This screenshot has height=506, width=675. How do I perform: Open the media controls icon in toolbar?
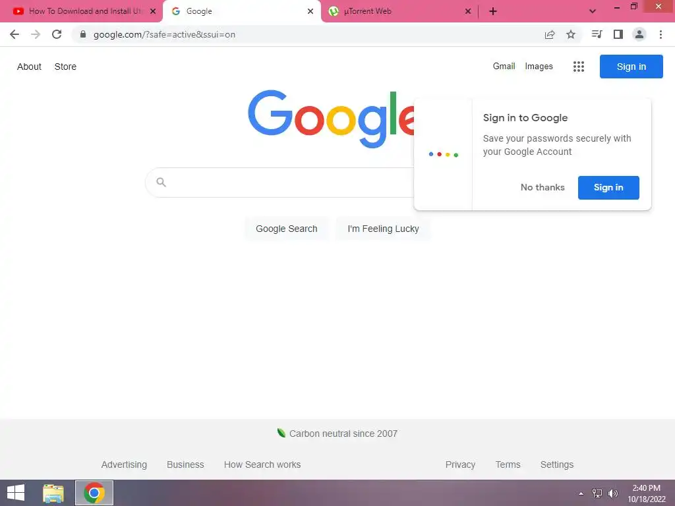click(597, 34)
